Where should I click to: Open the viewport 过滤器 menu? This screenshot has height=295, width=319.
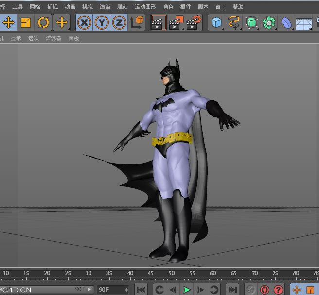click(53, 38)
